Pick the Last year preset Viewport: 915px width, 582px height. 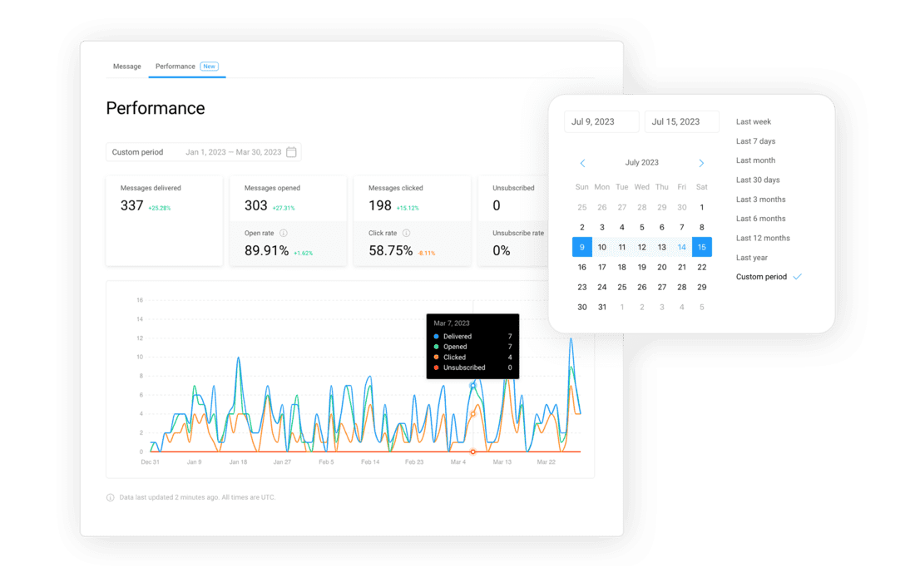751,258
